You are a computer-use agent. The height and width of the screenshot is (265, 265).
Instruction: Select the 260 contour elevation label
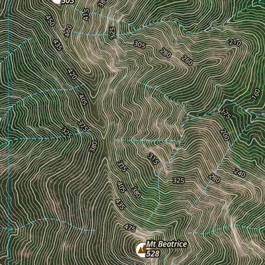[187, 60]
